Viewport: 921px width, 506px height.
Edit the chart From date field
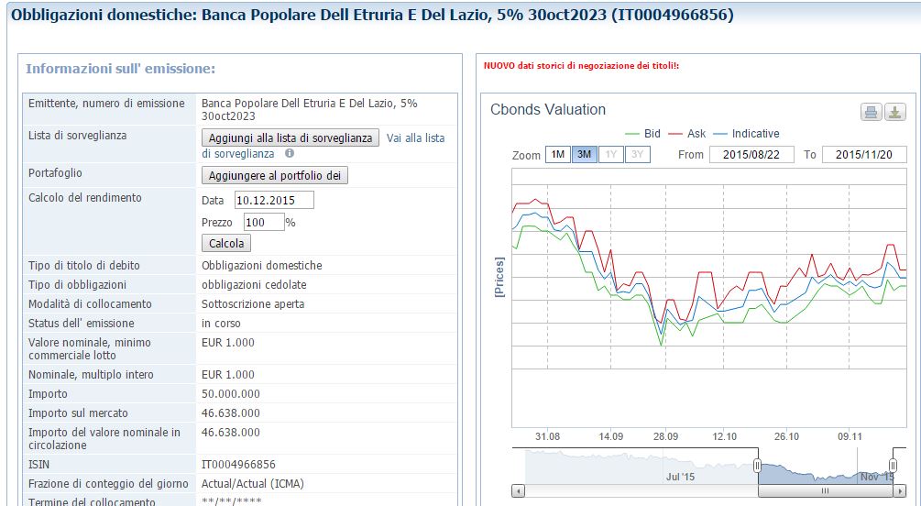[x=751, y=155]
